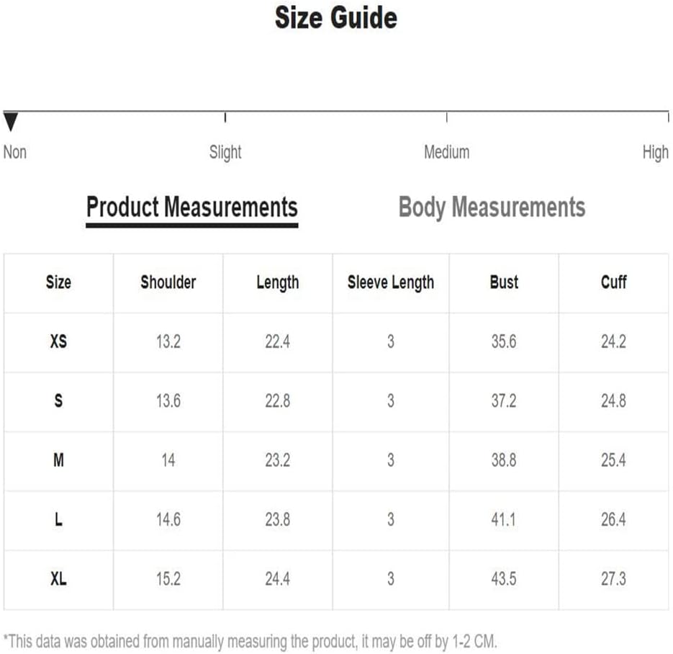Click the 43.5 bust value for XL
Image resolution: width=673 pixels, height=654 pixels.
(x=504, y=579)
